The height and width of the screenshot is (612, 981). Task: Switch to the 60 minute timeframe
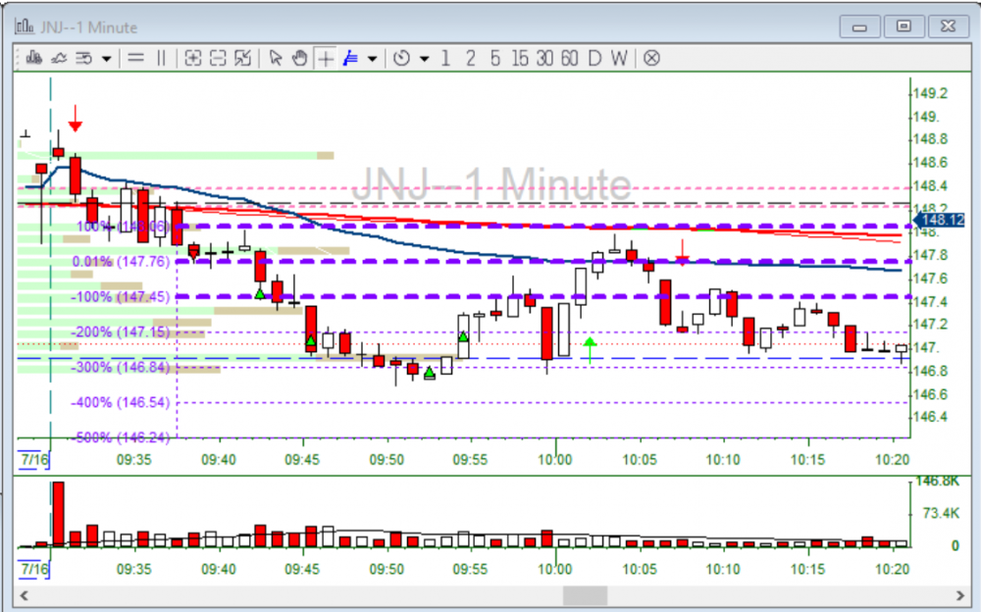pyautogui.click(x=569, y=59)
